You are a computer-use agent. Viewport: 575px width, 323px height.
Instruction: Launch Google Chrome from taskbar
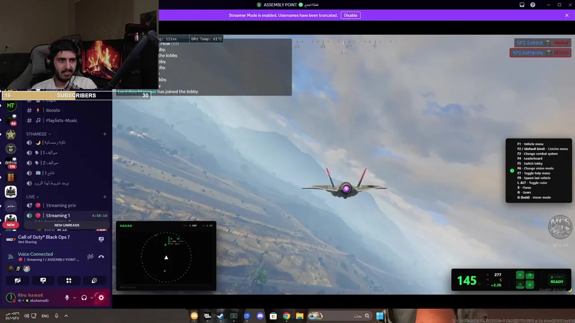pos(287,316)
